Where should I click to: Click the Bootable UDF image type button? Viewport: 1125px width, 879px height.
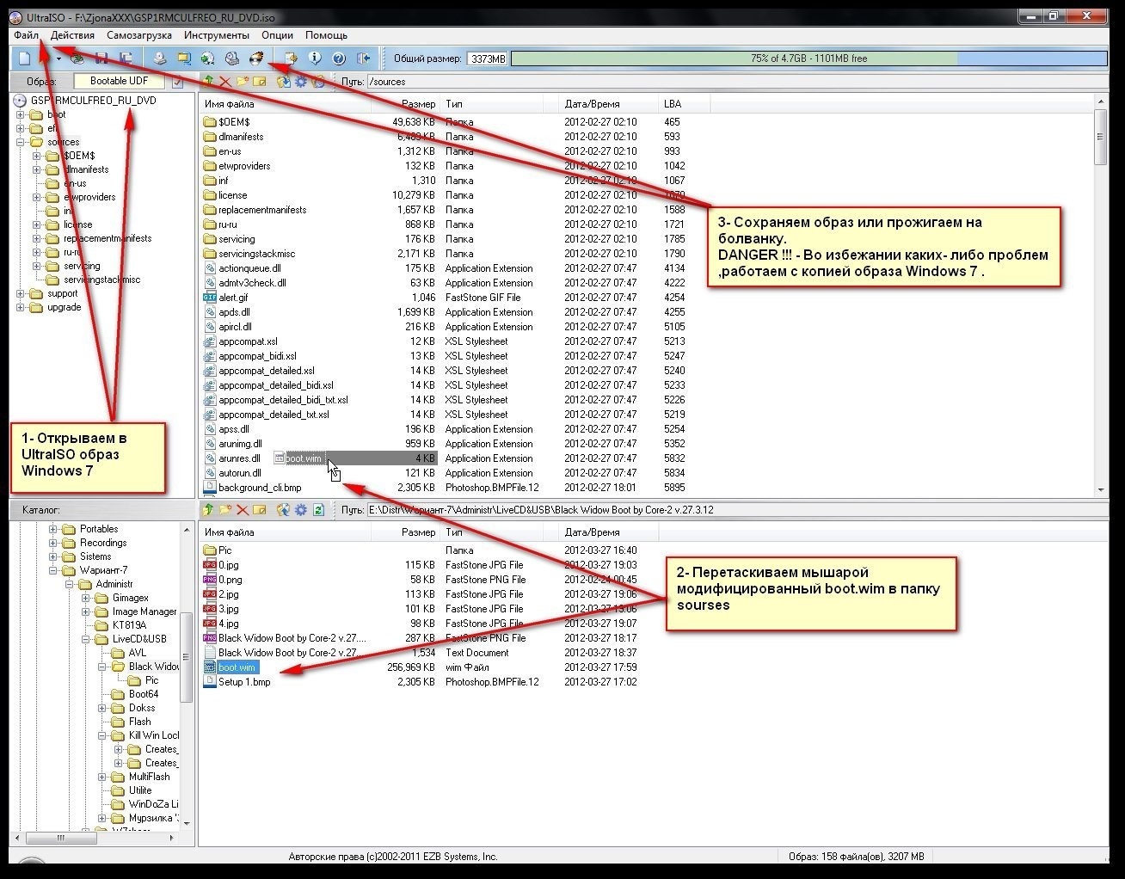(x=120, y=81)
